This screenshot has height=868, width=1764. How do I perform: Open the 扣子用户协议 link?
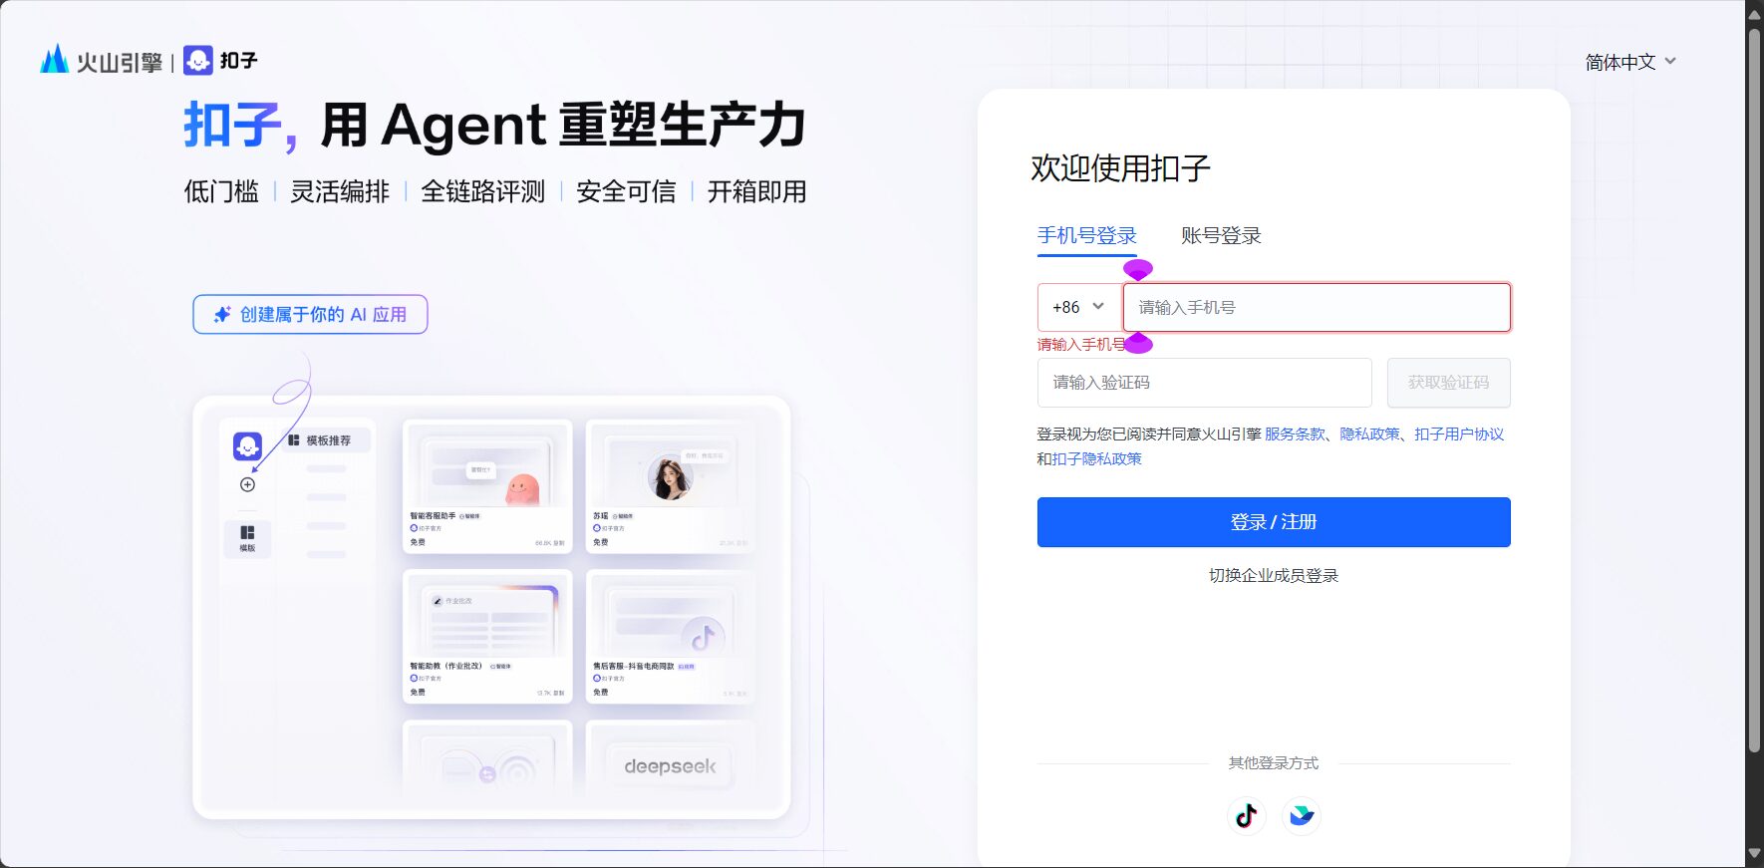1459,434
